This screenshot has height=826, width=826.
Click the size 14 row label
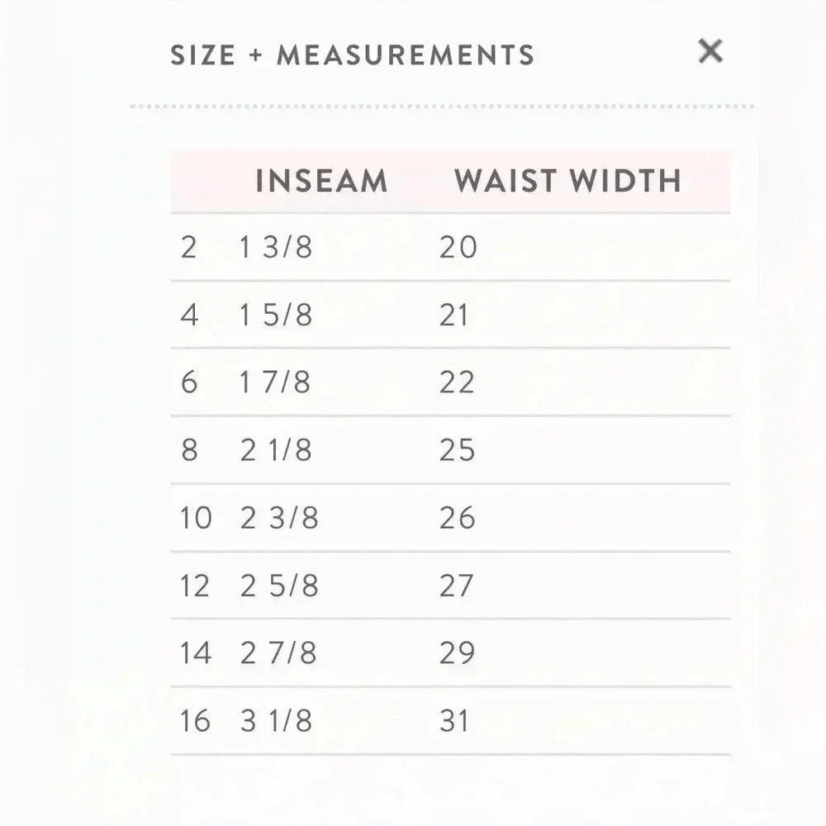196,653
